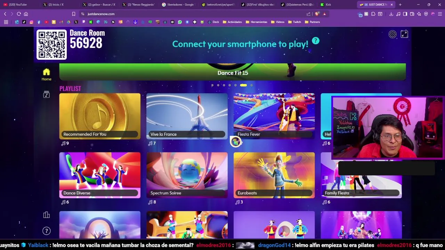Viewport: 445px width, 250px height.
Task: Open Brave Shields lion icon
Action: tap(317, 14)
